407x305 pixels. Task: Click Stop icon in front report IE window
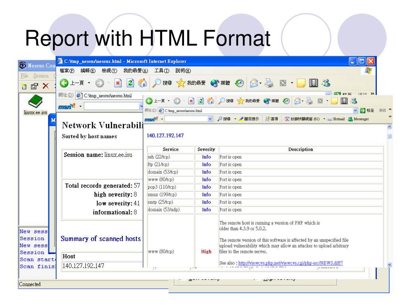(x=191, y=101)
